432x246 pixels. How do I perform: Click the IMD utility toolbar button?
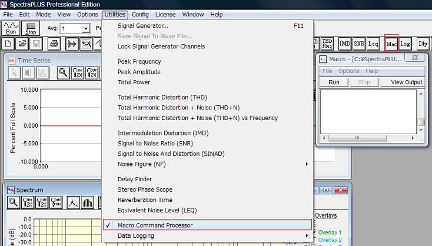pos(345,44)
